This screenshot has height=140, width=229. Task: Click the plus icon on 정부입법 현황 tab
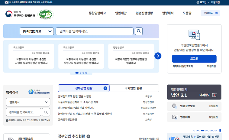click(x=105, y=88)
